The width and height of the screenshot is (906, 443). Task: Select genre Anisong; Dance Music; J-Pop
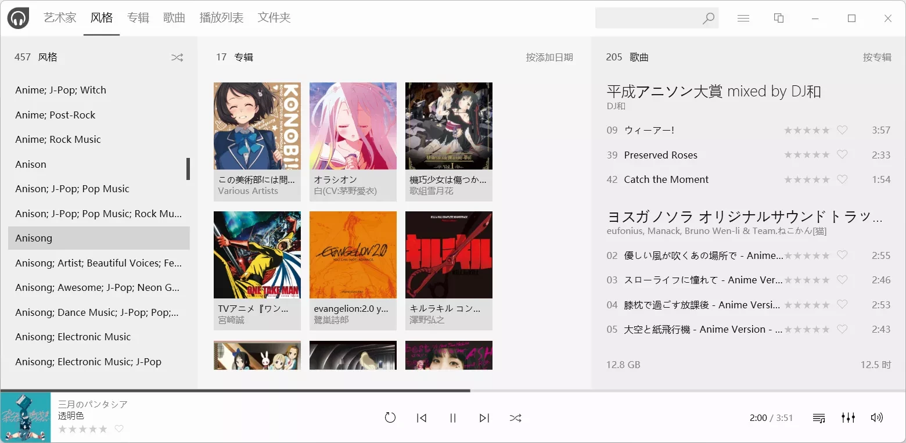click(99, 312)
